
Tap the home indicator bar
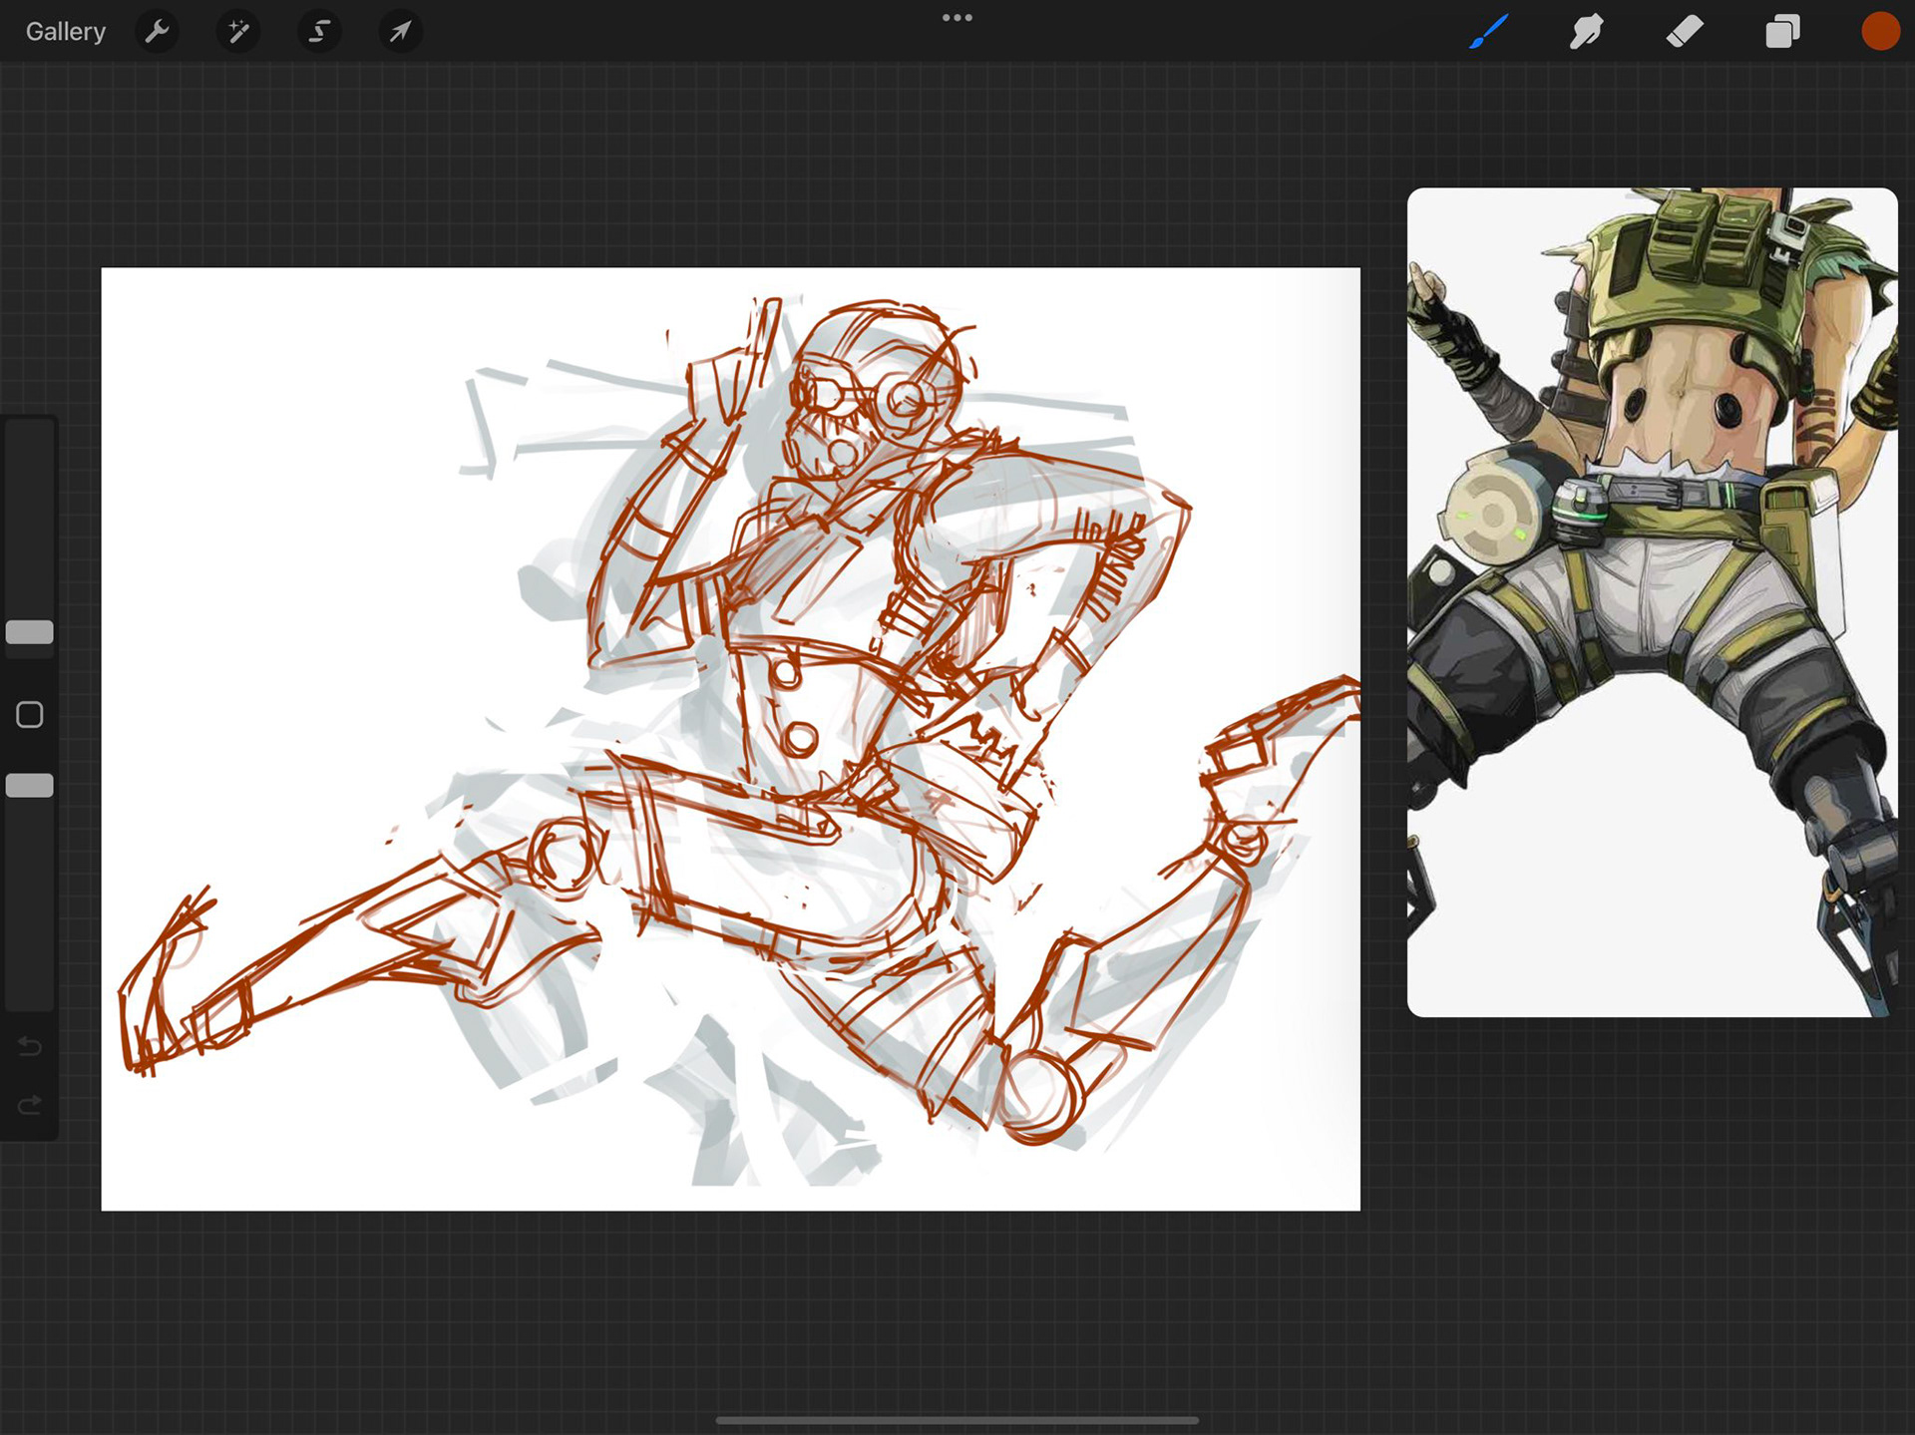pyautogui.click(x=957, y=1420)
